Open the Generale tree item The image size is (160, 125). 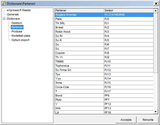tap(13, 14)
